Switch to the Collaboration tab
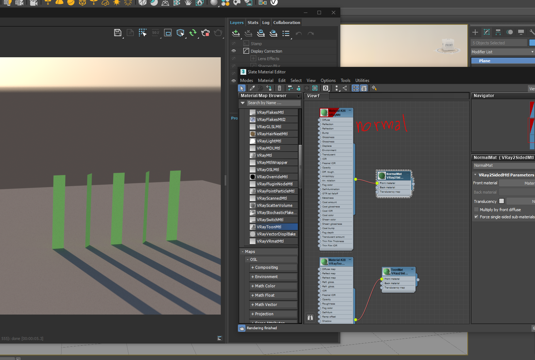Screen dimensions: 535x360 pyautogui.click(x=287, y=23)
